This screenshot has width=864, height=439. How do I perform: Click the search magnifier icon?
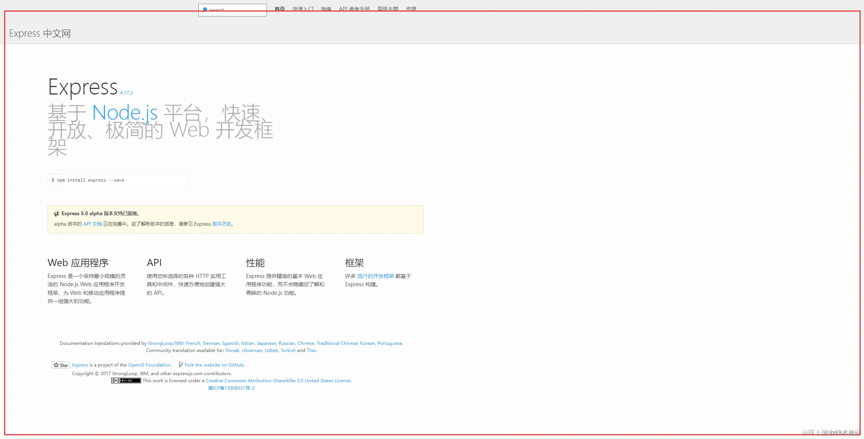point(205,9)
